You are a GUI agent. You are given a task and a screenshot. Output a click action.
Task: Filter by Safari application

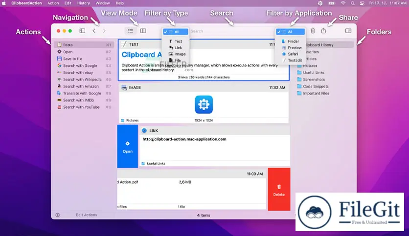click(x=290, y=54)
